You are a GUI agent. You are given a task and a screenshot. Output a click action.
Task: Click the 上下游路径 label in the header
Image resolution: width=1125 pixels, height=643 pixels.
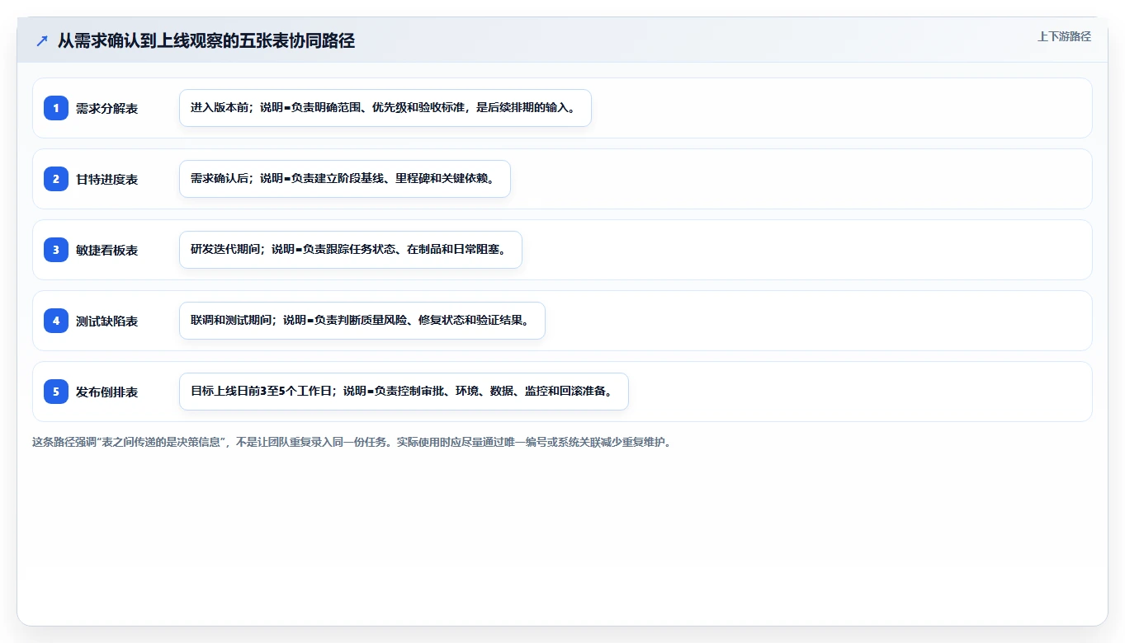click(x=1064, y=36)
